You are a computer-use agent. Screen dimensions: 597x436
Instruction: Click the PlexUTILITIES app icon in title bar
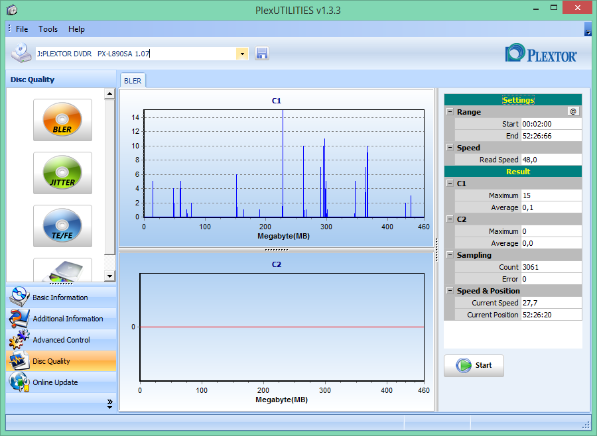12,10
